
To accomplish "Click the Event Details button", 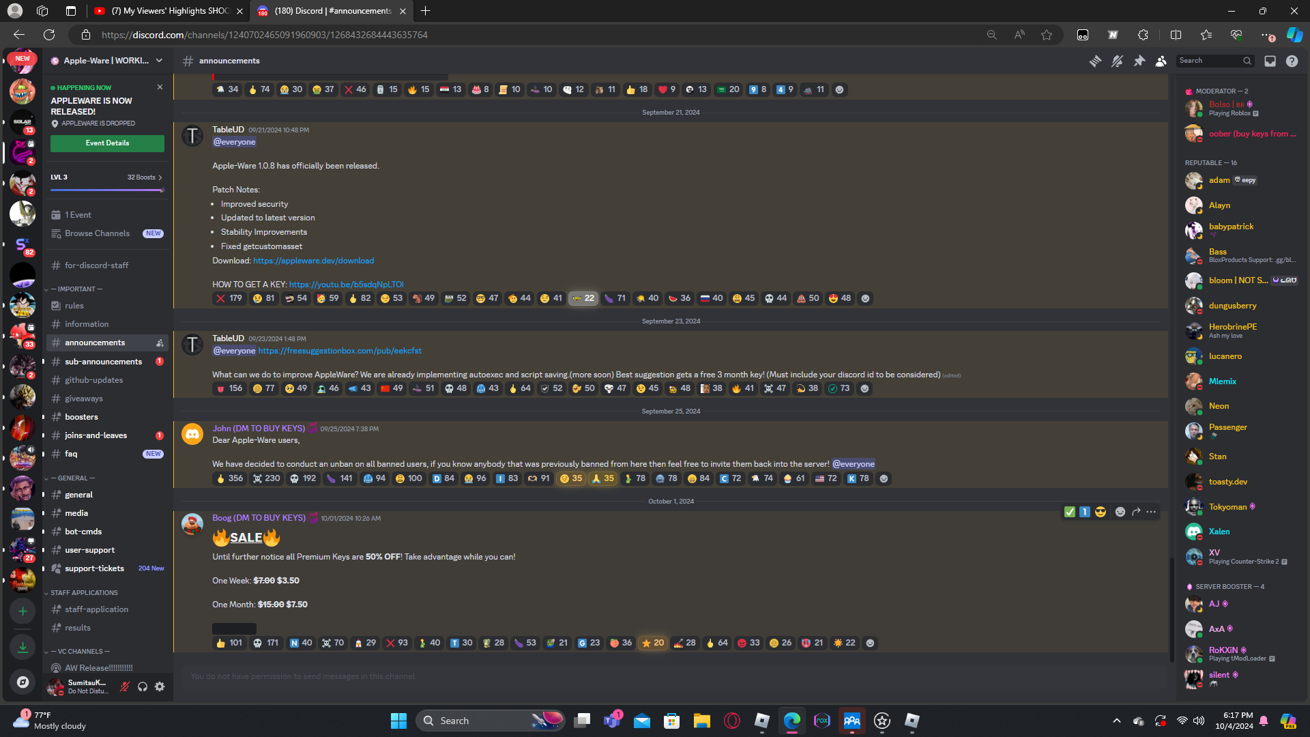I will point(107,143).
